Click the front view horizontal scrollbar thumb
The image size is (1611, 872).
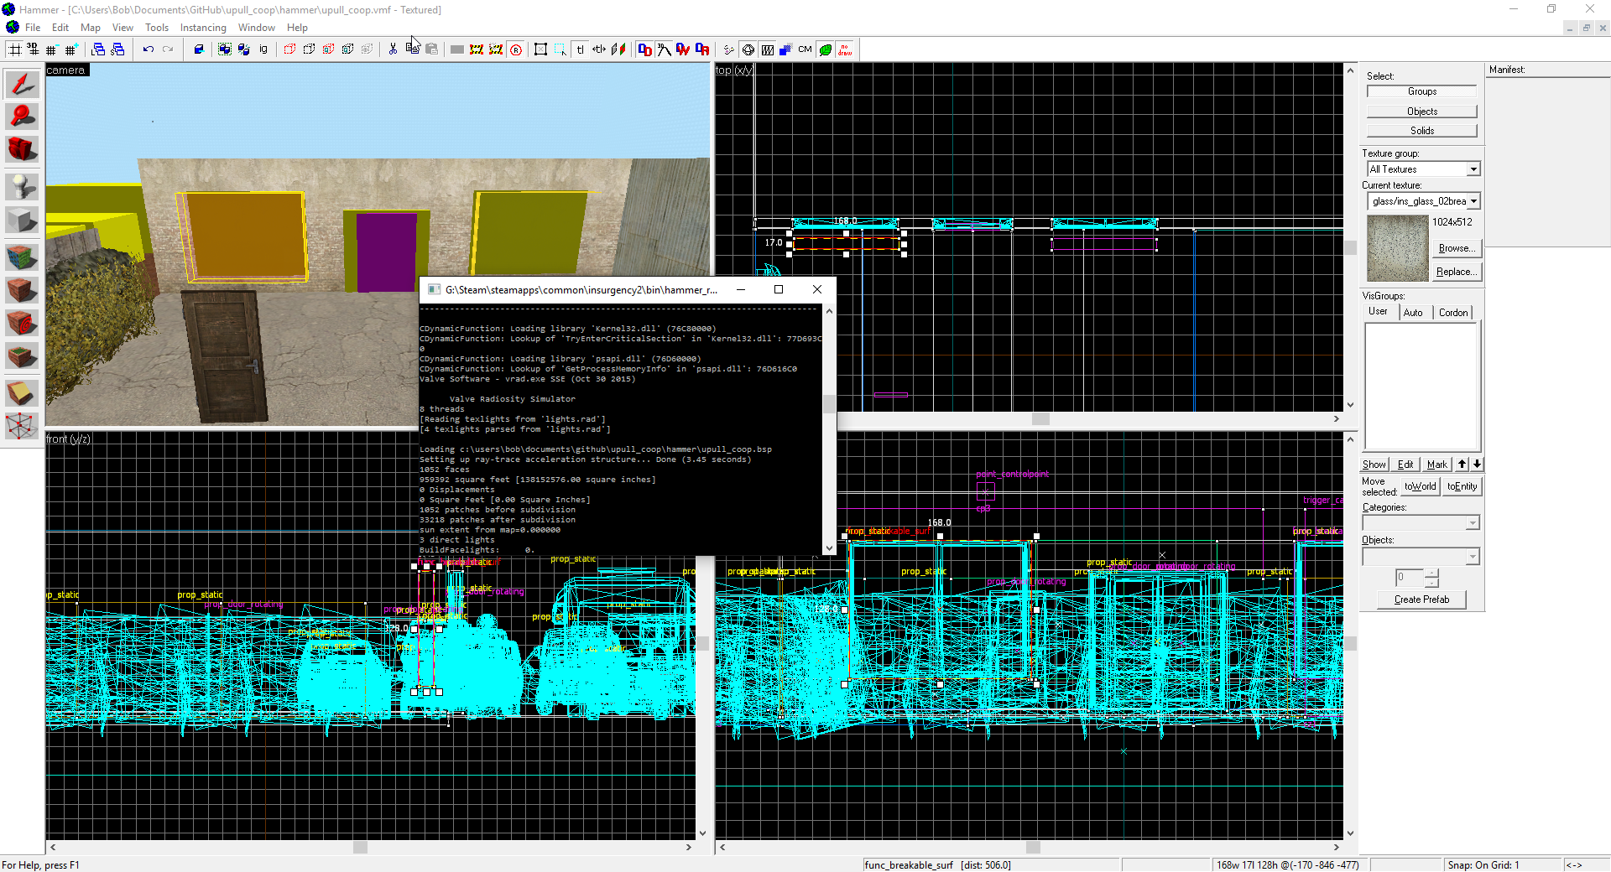(x=360, y=848)
